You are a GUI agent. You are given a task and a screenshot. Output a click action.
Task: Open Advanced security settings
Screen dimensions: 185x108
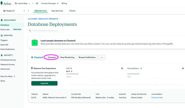(5, 69)
